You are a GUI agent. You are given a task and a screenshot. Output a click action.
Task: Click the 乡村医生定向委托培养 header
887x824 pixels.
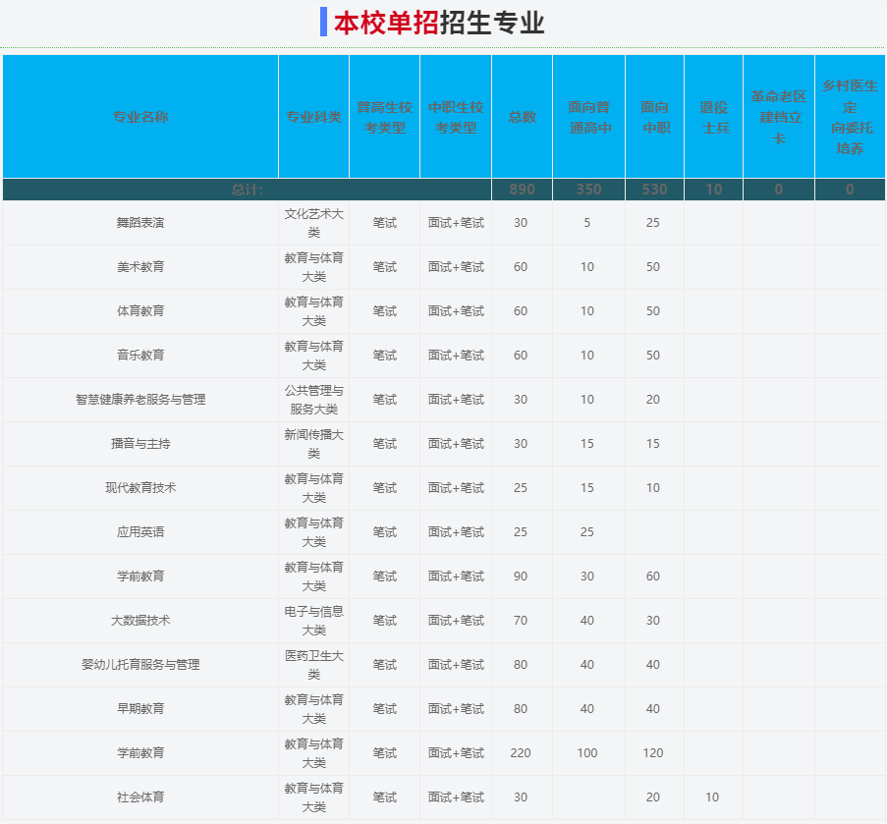pos(851,117)
